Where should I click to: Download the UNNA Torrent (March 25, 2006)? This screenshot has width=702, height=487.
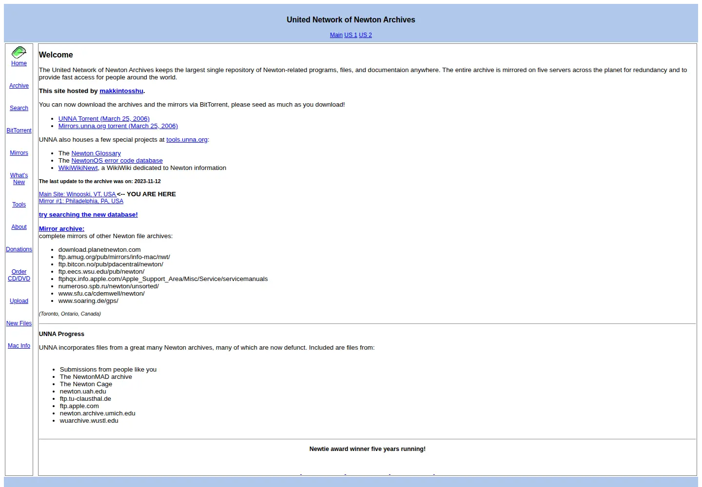tap(104, 119)
